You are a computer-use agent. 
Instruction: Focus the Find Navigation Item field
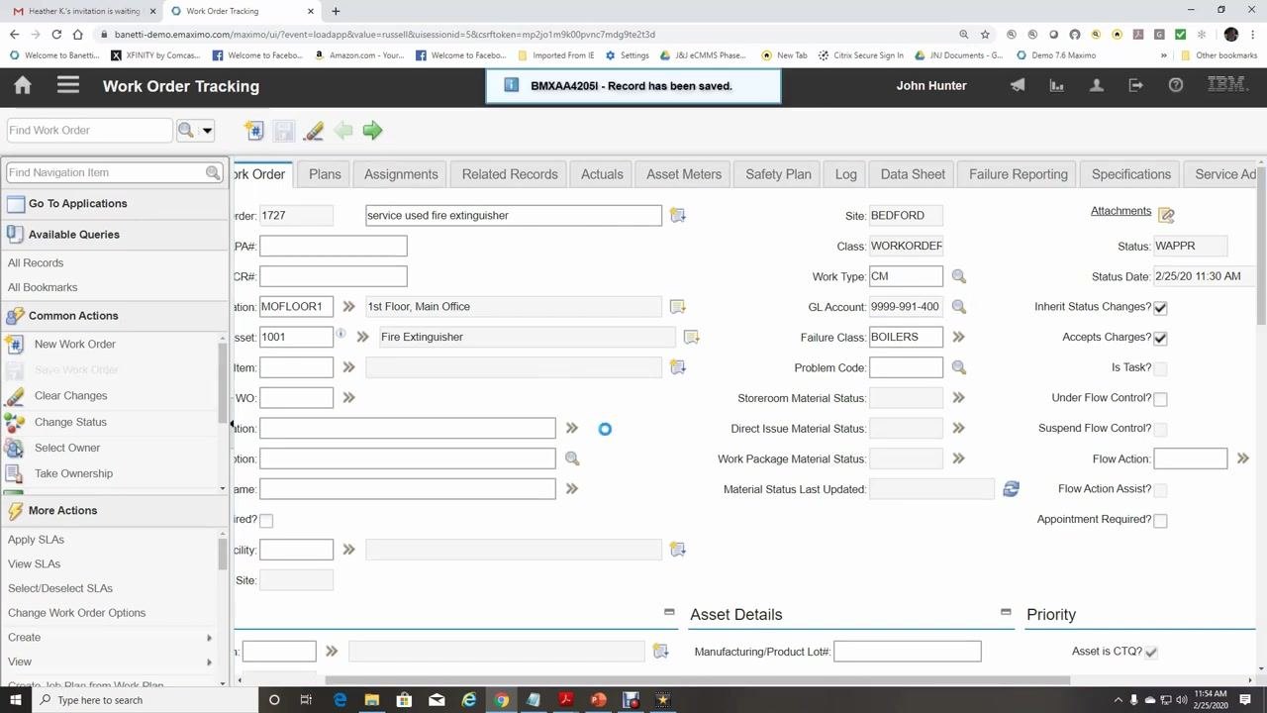pyautogui.click(x=107, y=172)
